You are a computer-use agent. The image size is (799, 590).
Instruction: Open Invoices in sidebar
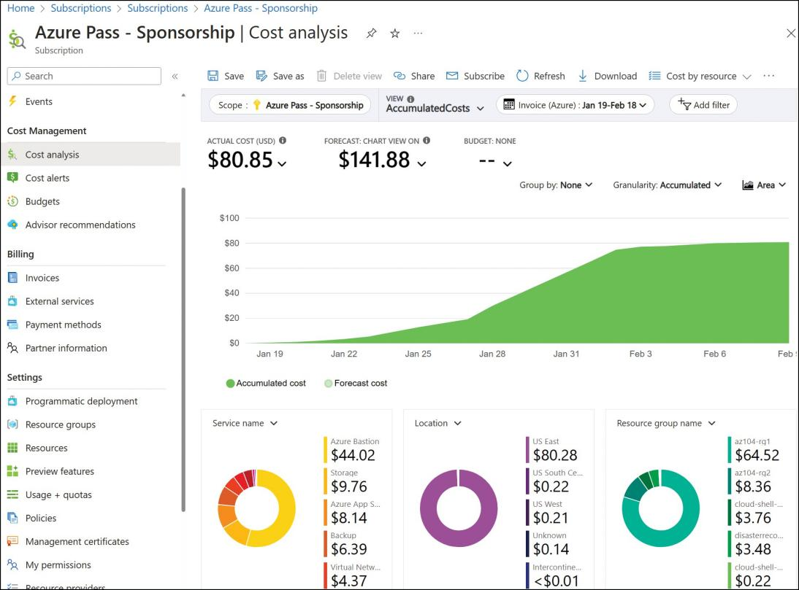42,278
